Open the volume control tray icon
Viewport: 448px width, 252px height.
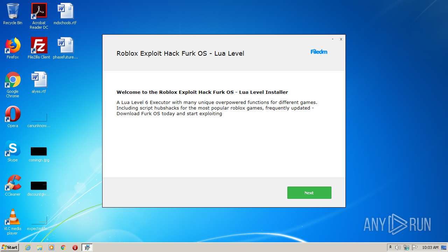coord(398,247)
